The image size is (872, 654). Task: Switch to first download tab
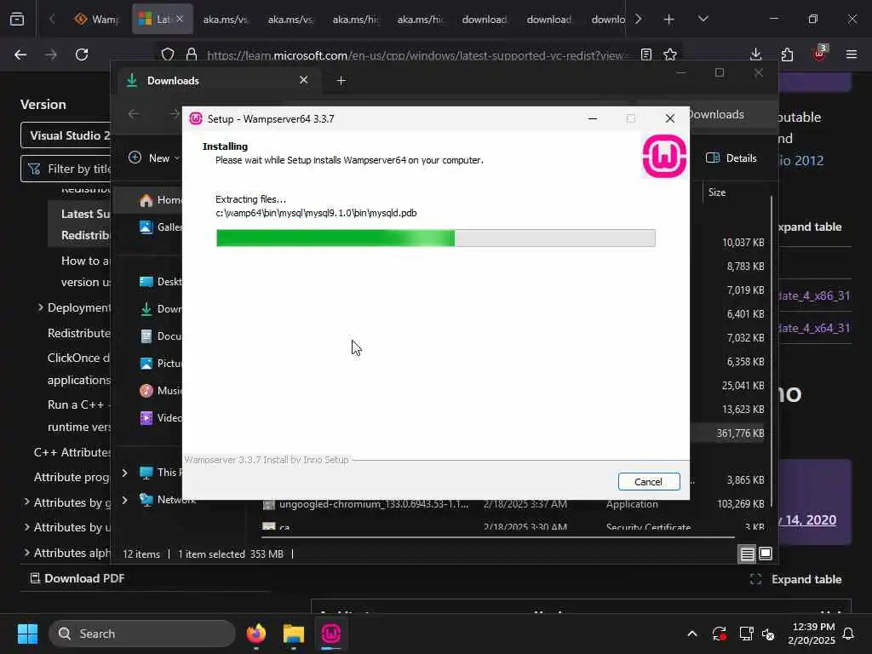(x=485, y=20)
